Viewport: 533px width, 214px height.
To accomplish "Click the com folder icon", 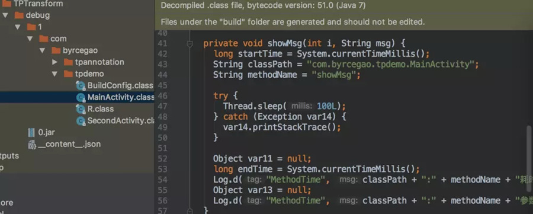I will click(x=43, y=39).
